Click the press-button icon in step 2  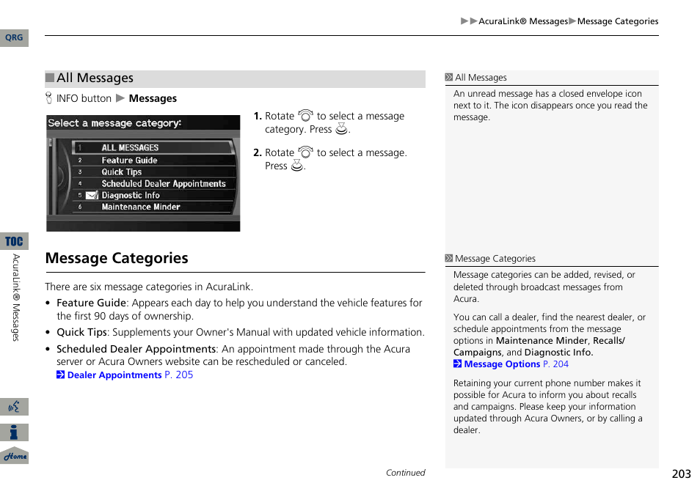point(297,166)
